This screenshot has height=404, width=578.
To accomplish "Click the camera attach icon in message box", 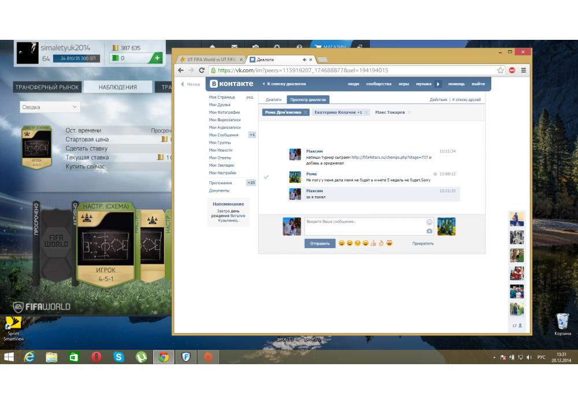I will pyautogui.click(x=429, y=231).
